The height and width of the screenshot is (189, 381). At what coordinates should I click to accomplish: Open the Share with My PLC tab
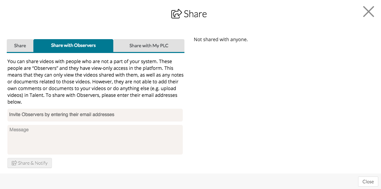(x=149, y=46)
